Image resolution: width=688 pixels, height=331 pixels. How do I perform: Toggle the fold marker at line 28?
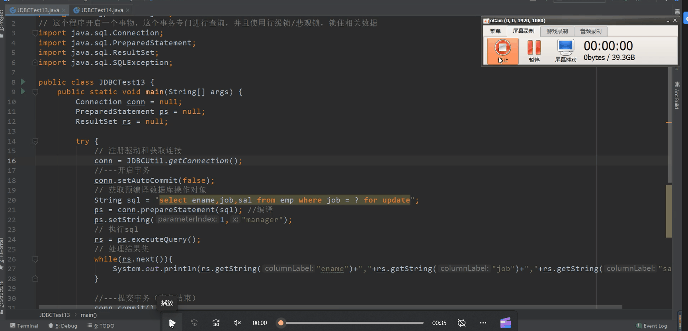(x=35, y=278)
